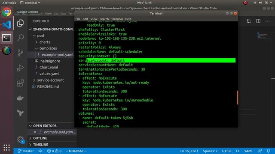Viewport: 275px width, 154px height.
Task: Open the network status icon
Action: pos(255,3)
